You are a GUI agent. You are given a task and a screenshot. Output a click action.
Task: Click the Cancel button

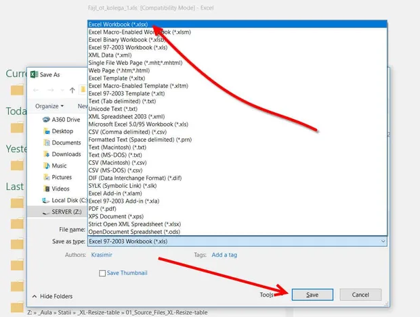pyautogui.click(x=360, y=295)
